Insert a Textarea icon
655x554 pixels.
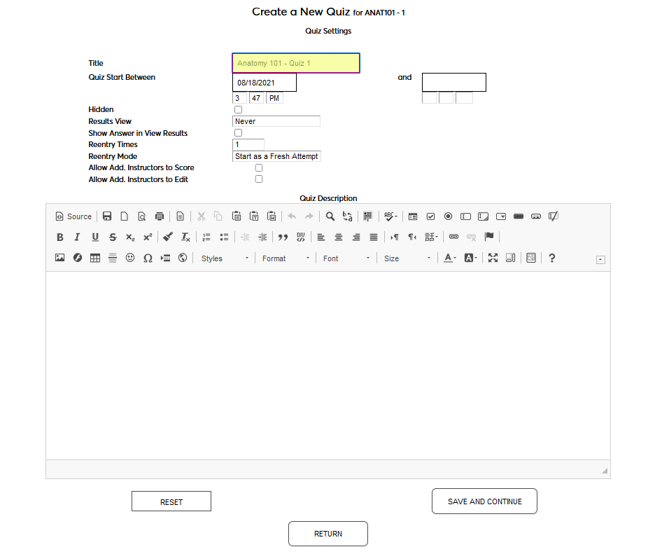484,216
